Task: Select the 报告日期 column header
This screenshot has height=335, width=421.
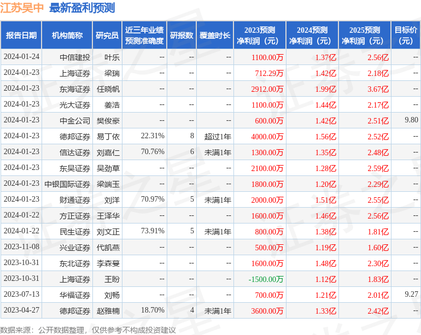Action: [21, 36]
